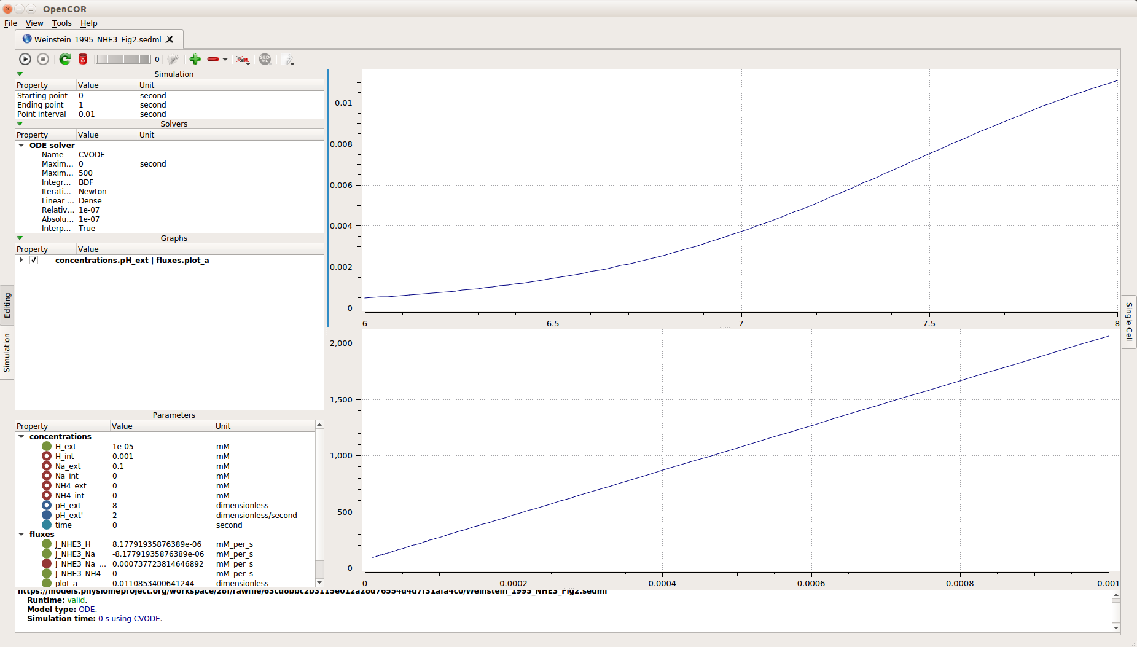This screenshot has height=647, width=1137.
Task: Click the development mode wrench icon
Action: (x=174, y=59)
